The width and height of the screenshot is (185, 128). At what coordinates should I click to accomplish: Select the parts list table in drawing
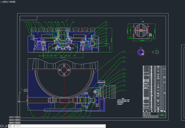(154, 89)
